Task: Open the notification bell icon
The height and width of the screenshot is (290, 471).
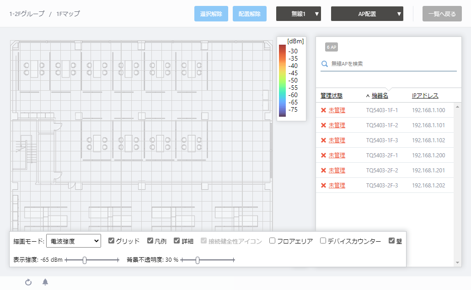Action: (x=45, y=282)
